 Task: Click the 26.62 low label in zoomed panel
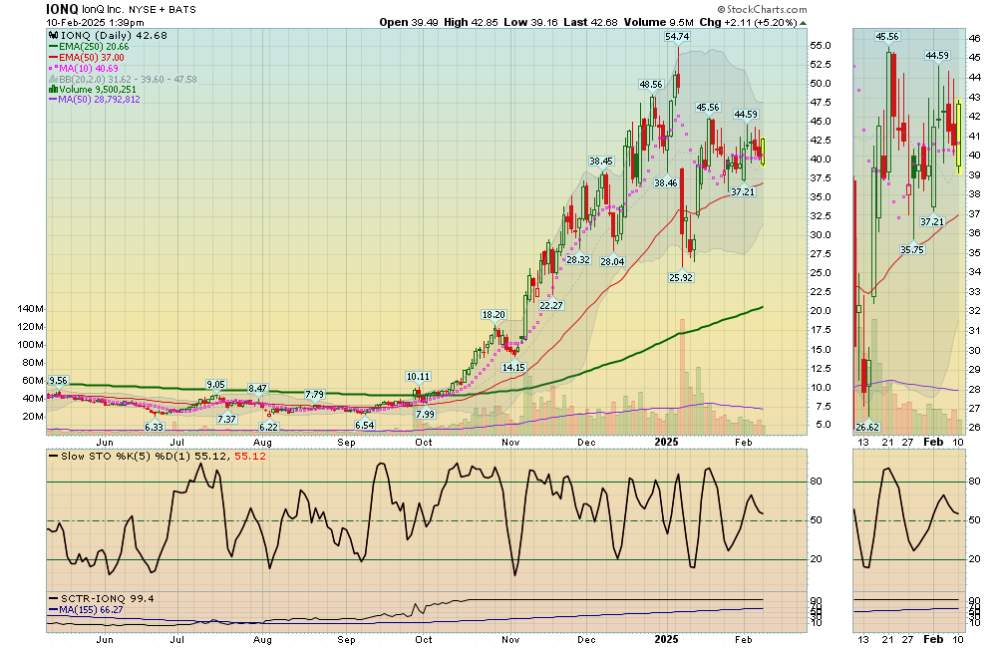tap(867, 428)
